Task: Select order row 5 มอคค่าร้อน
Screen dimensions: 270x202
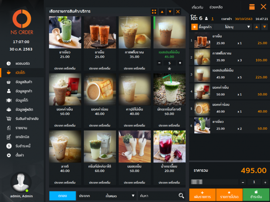Action: coord(229,108)
